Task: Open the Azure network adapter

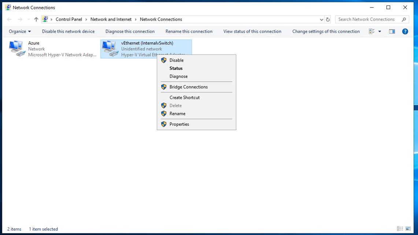Action: pyautogui.click(x=16, y=48)
